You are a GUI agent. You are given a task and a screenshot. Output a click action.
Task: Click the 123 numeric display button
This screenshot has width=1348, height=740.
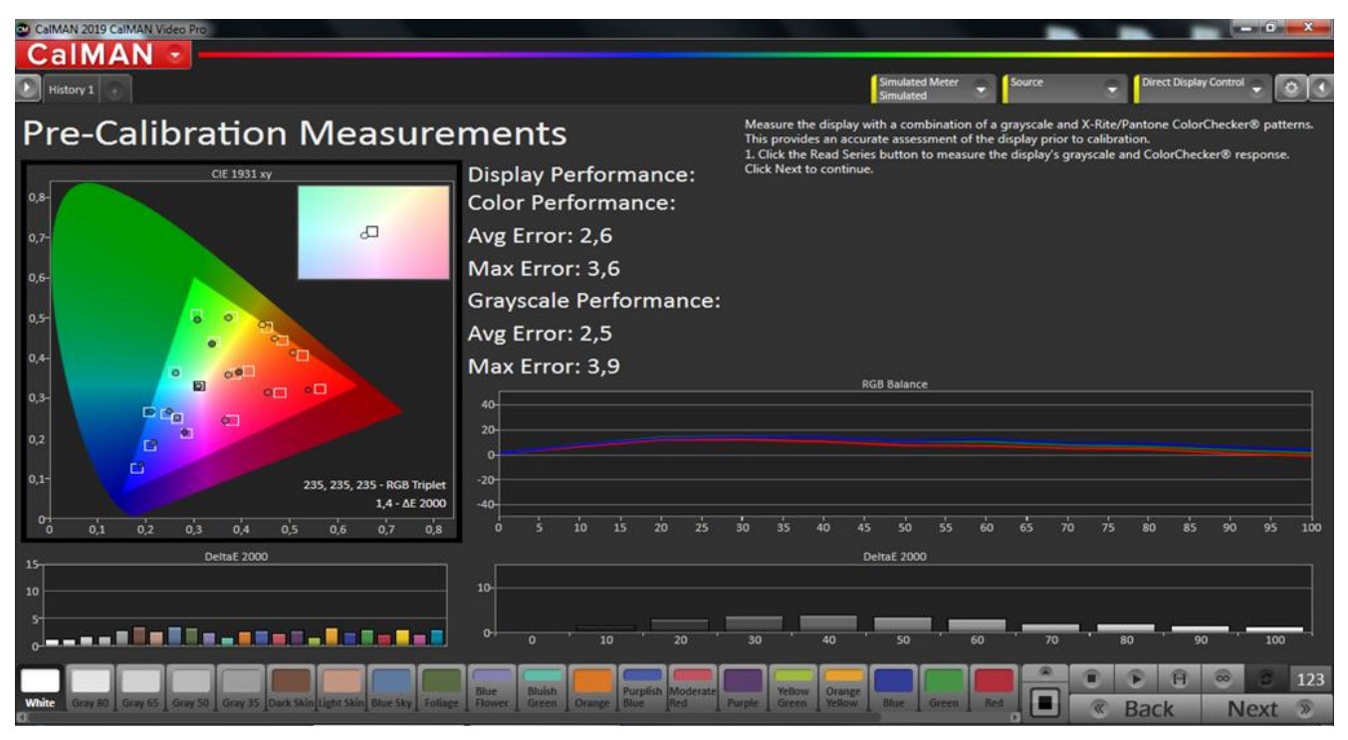[1310, 679]
